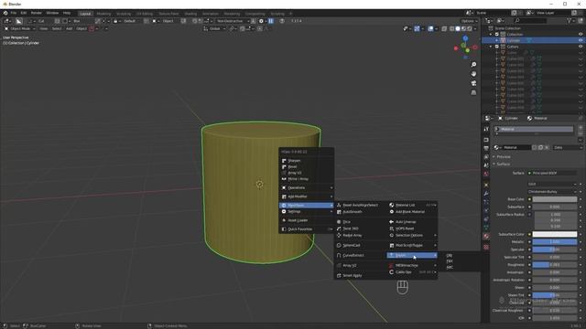Expand the Preview panel in properties
The width and height of the screenshot is (586, 329).
pyautogui.click(x=503, y=157)
